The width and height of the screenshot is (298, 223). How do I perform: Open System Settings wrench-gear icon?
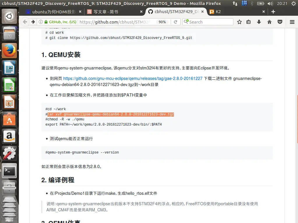click(9, 153)
